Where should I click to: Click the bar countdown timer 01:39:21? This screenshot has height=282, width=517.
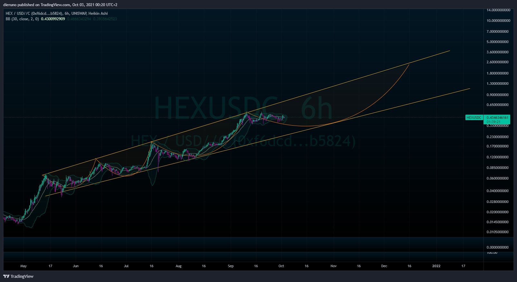tap(493, 122)
